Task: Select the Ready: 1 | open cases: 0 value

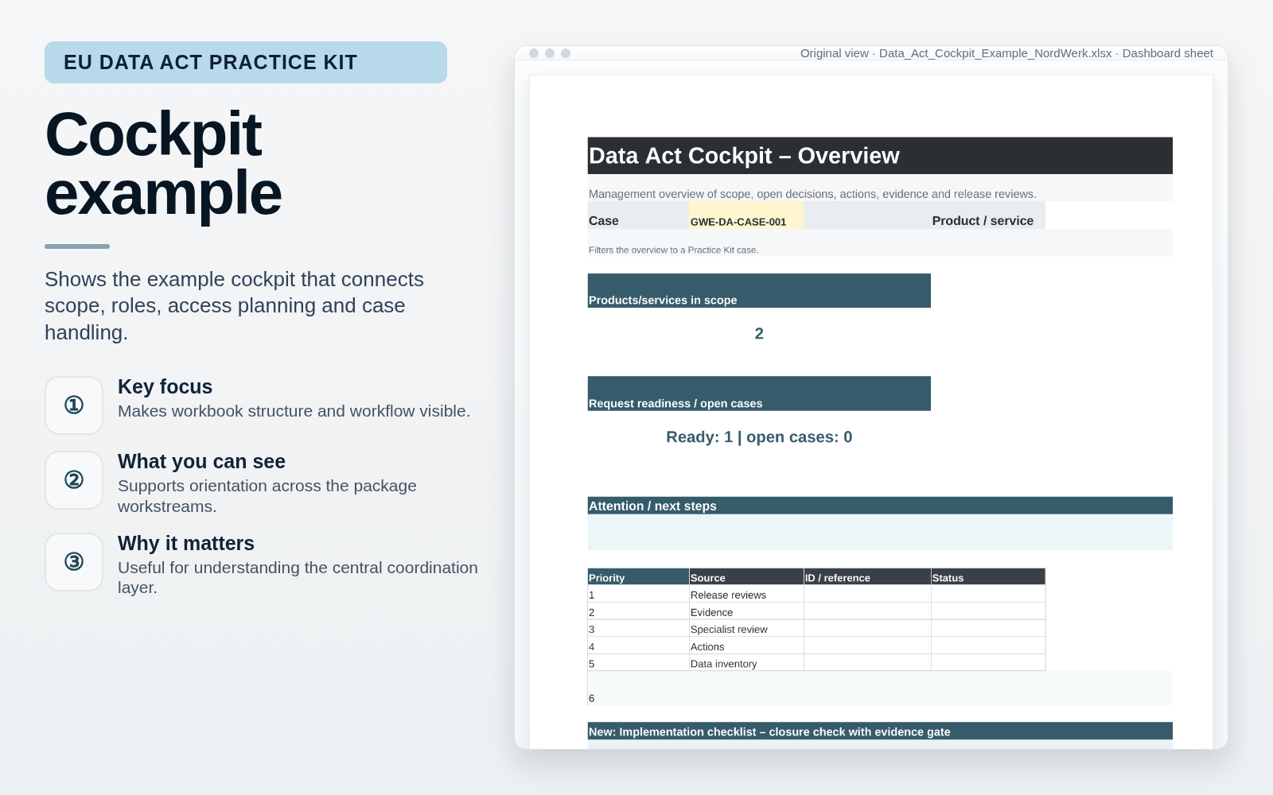Action: pos(759,437)
